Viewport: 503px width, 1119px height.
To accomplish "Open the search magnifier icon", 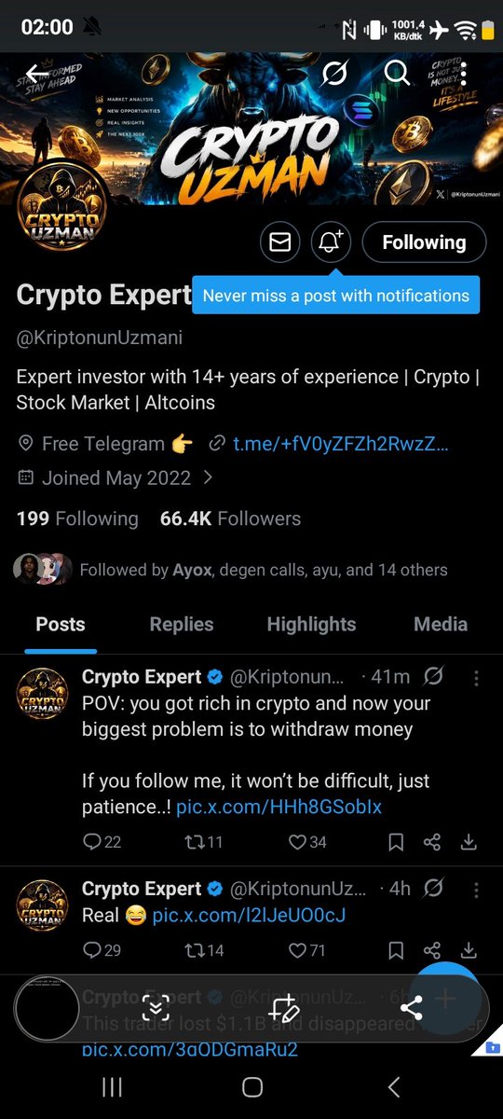I will click(x=398, y=73).
